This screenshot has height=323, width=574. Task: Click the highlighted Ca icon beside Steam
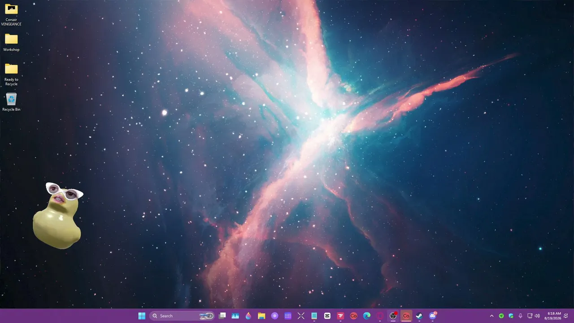[406, 316]
